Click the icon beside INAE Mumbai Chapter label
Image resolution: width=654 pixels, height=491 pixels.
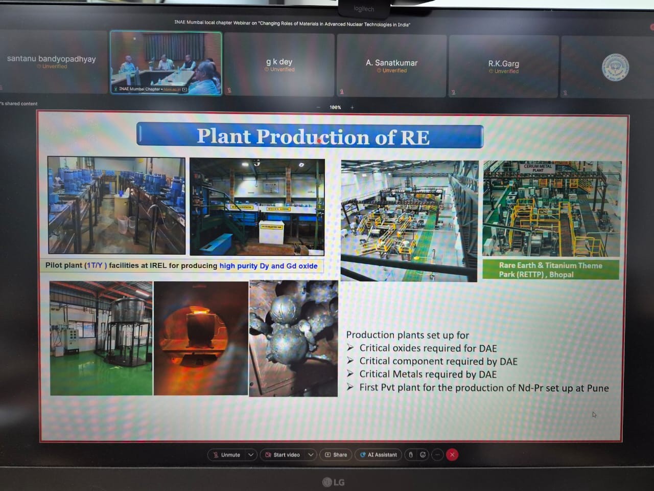click(x=185, y=90)
